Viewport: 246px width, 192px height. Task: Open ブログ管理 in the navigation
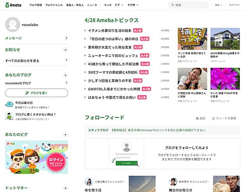36,5
